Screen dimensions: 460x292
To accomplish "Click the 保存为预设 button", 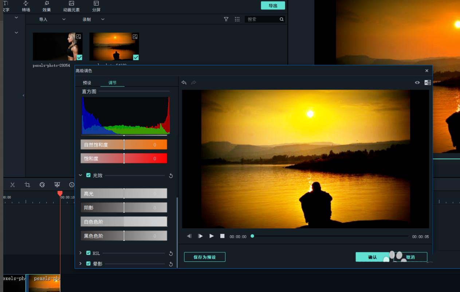I will [x=204, y=257].
